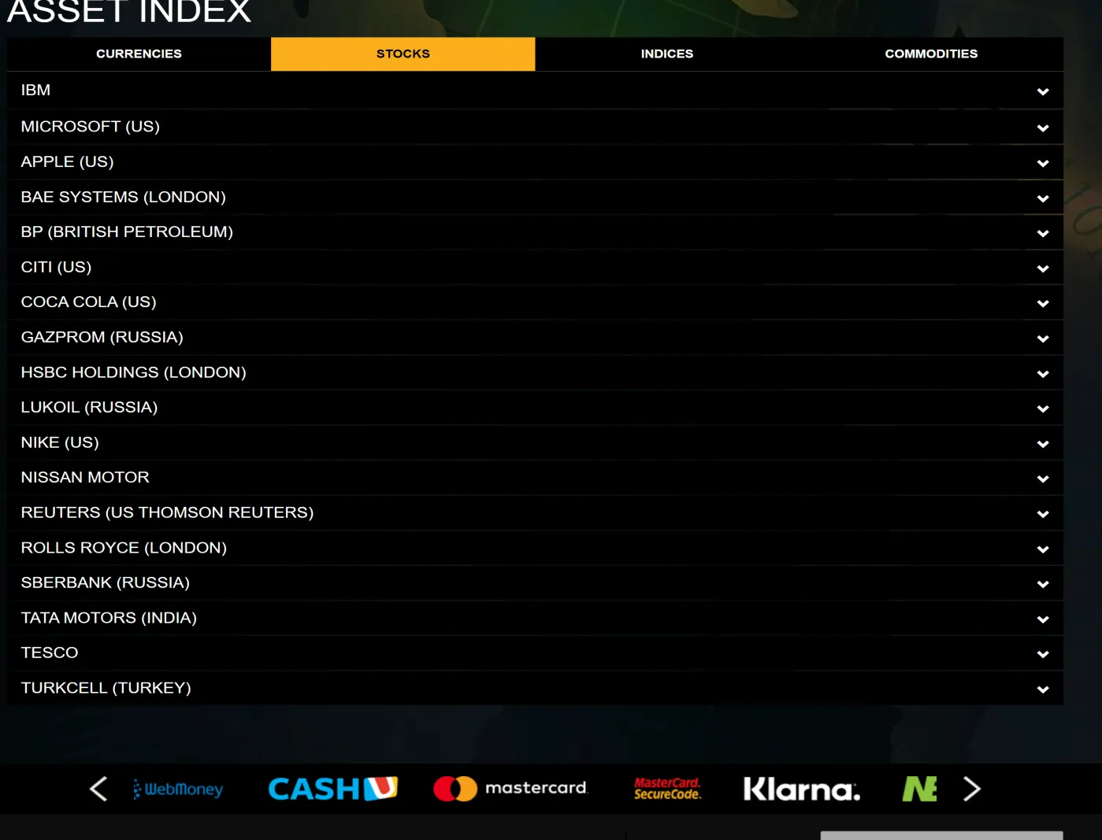Expand the Turkcell (Turkey) chevron
1102x840 pixels.
1043,690
